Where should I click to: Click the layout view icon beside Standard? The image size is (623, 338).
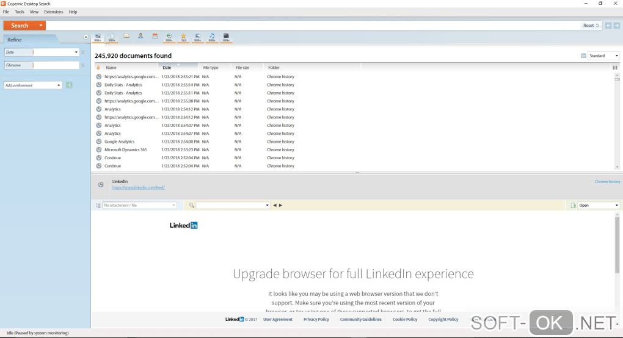583,56
